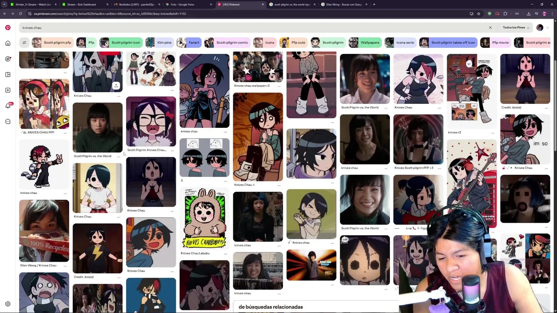
Task: Clear the search with the X icon
Action: (490, 28)
